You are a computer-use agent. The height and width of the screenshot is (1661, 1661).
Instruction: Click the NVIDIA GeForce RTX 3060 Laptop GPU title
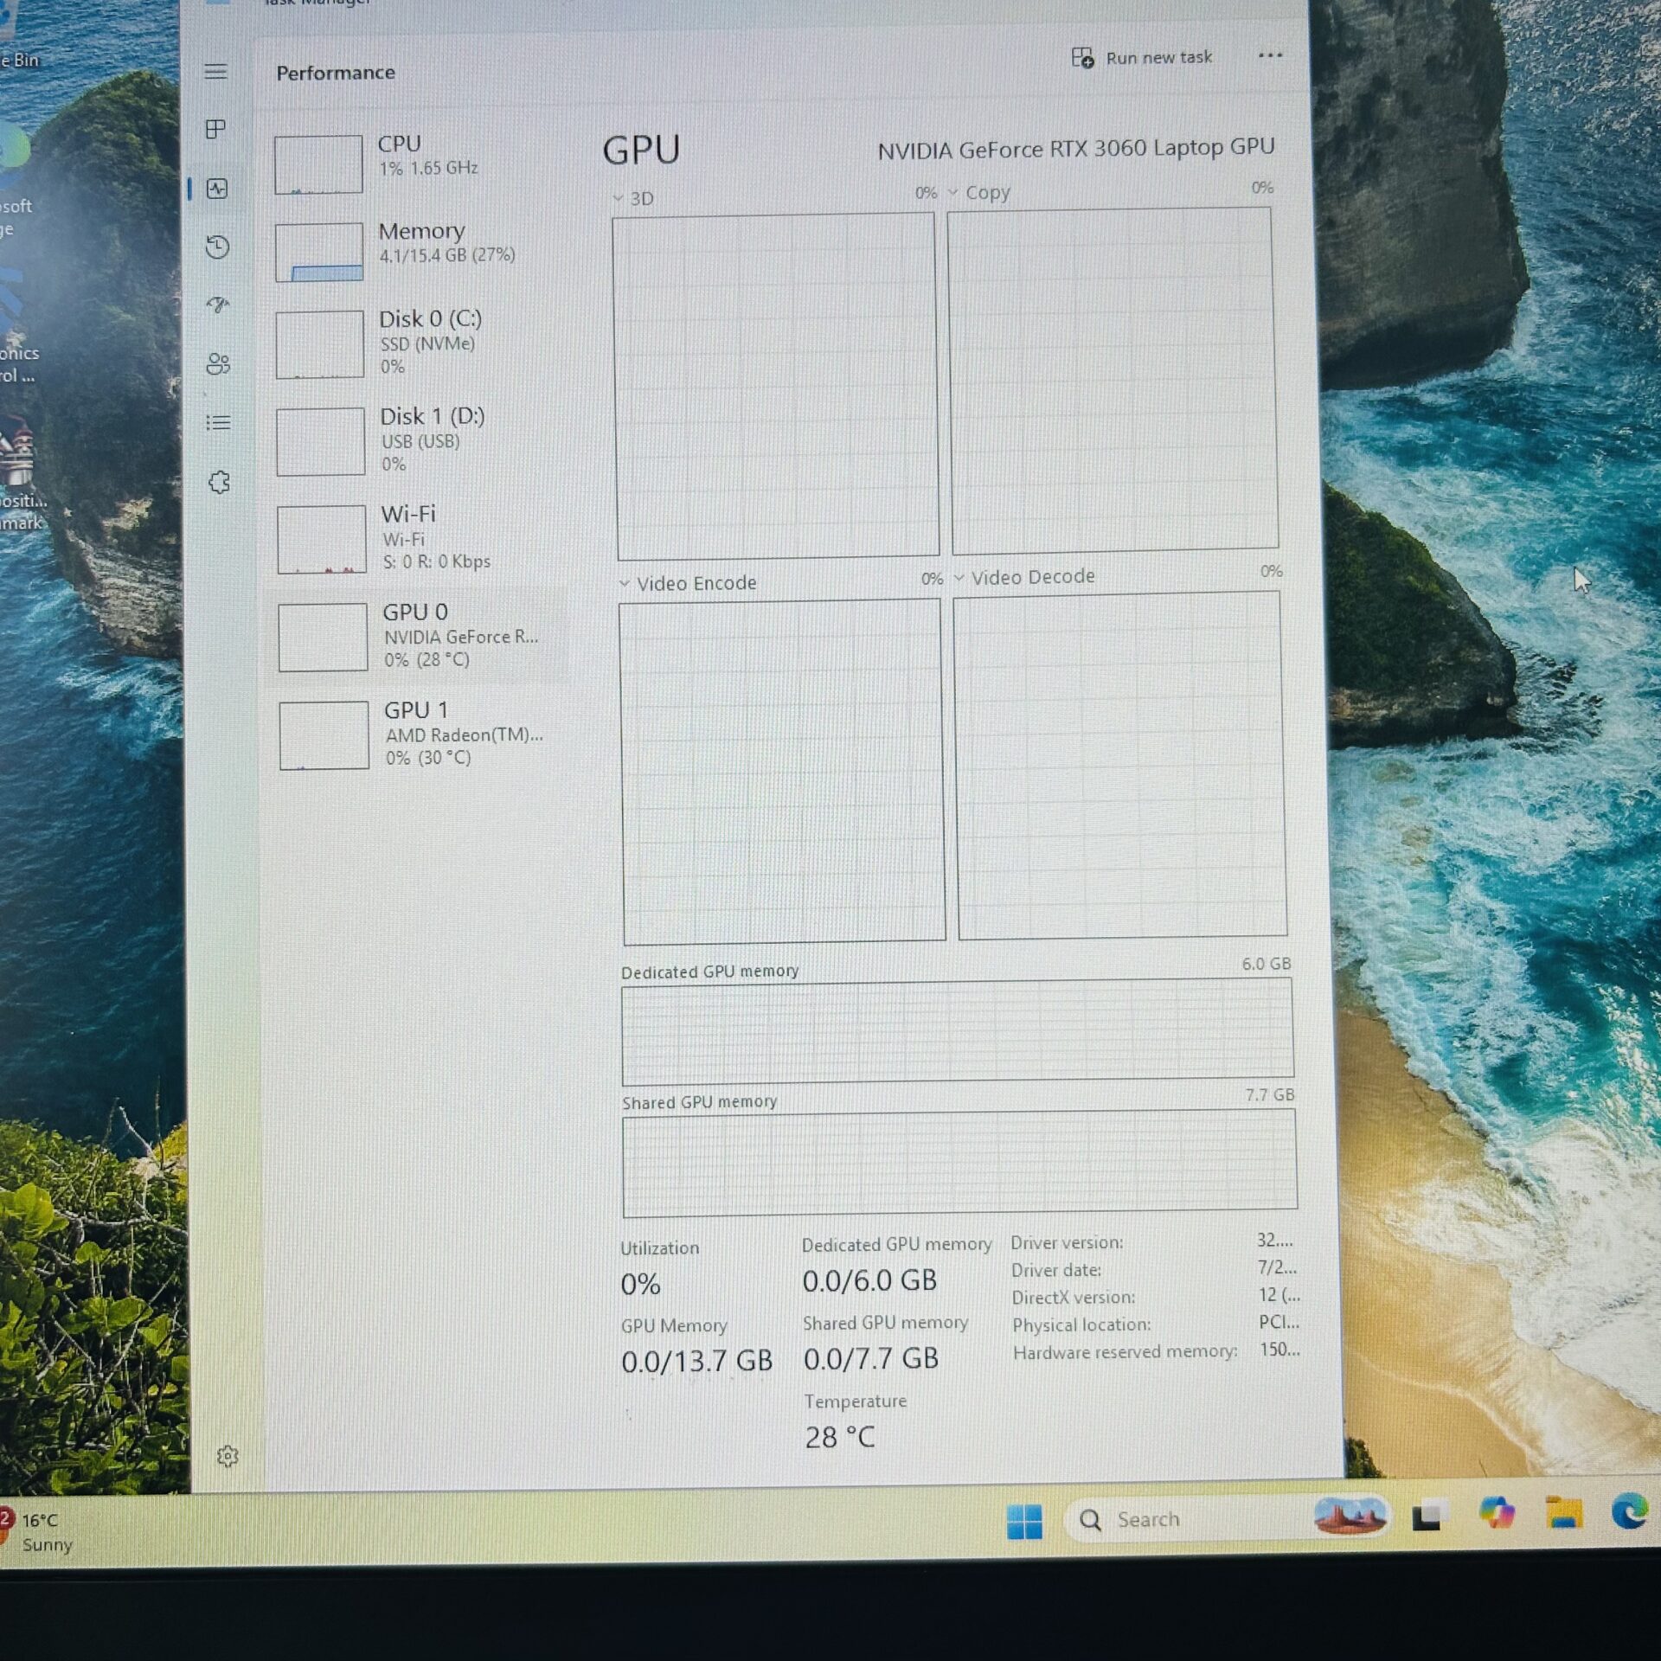(1076, 149)
